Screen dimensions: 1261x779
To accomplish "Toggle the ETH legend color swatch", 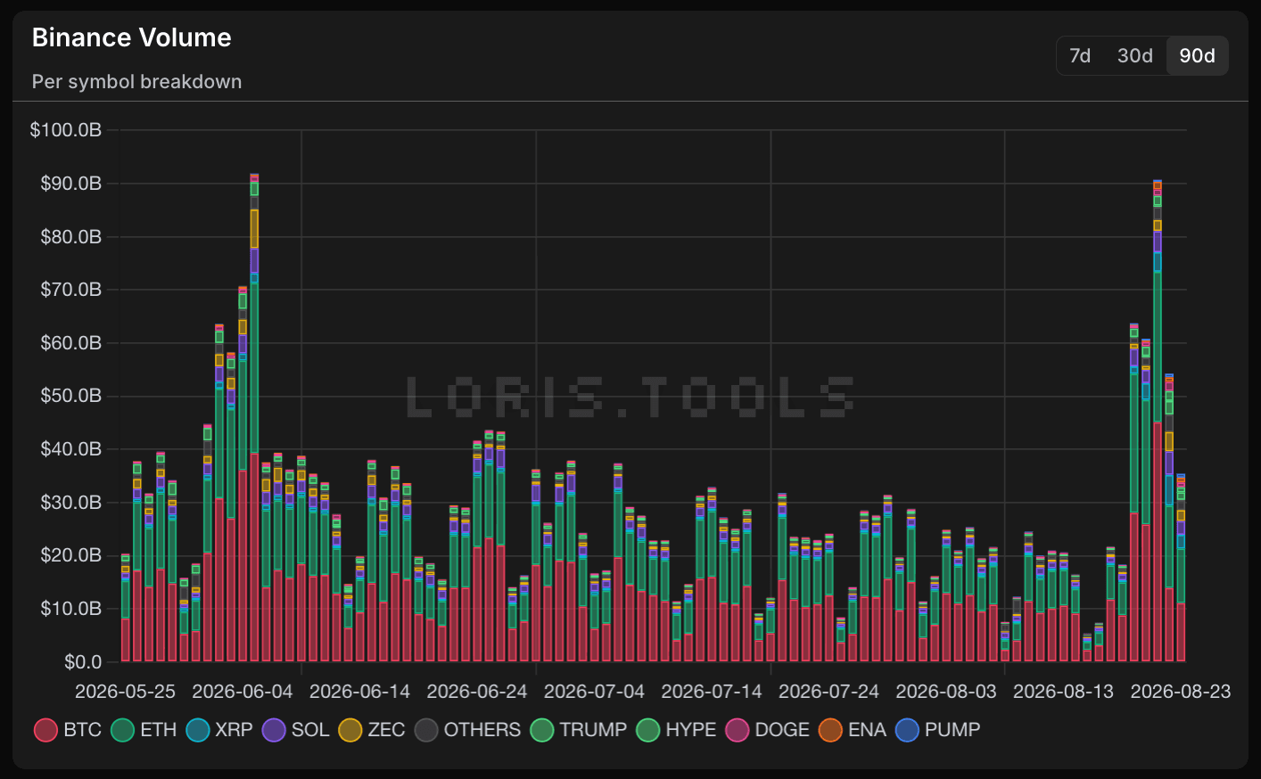I will [x=122, y=730].
